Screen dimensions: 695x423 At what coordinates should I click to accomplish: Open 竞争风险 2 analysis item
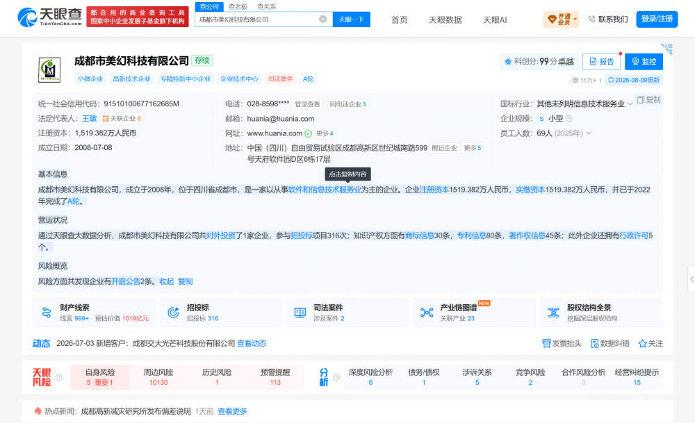(x=530, y=377)
